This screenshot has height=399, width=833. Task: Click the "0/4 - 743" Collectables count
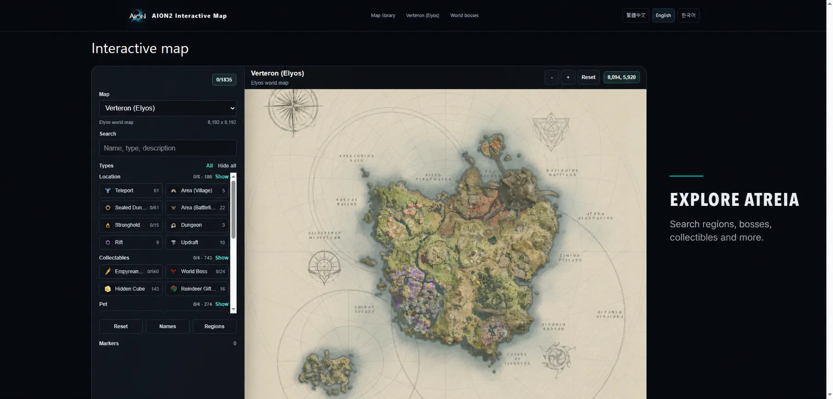202,258
